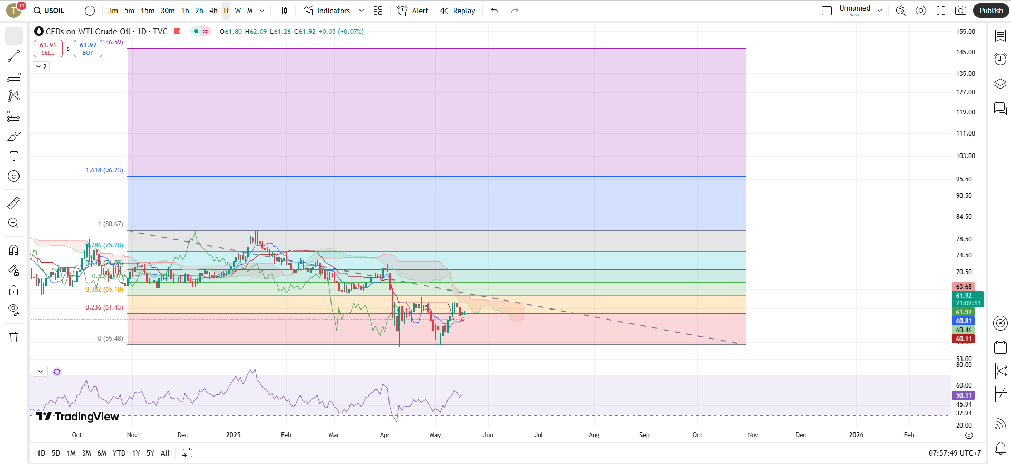Open the Unnamed layout dropdown arrow

[x=880, y=11]
